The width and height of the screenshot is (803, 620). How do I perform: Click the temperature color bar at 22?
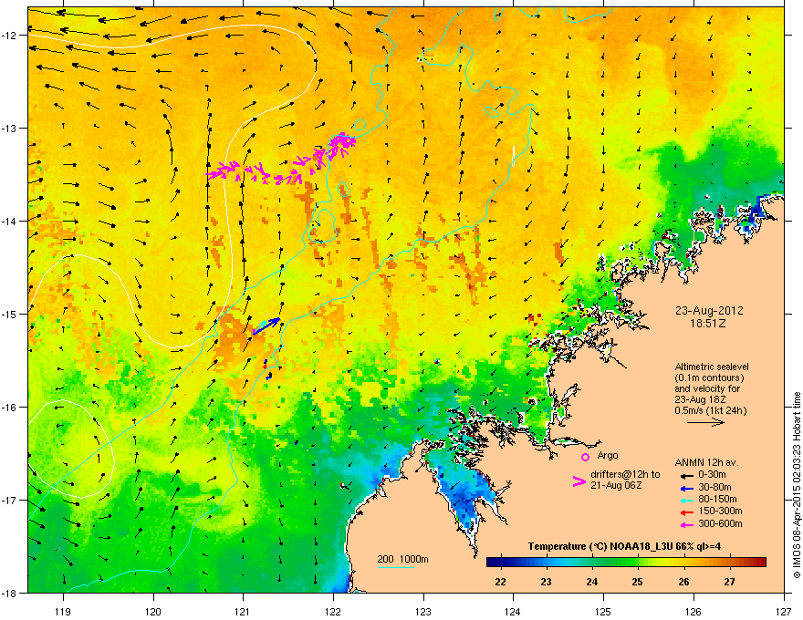pyautogui.click(x=500, y=563)
